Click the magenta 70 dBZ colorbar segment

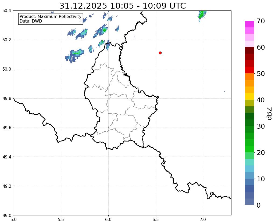[249, 24]
